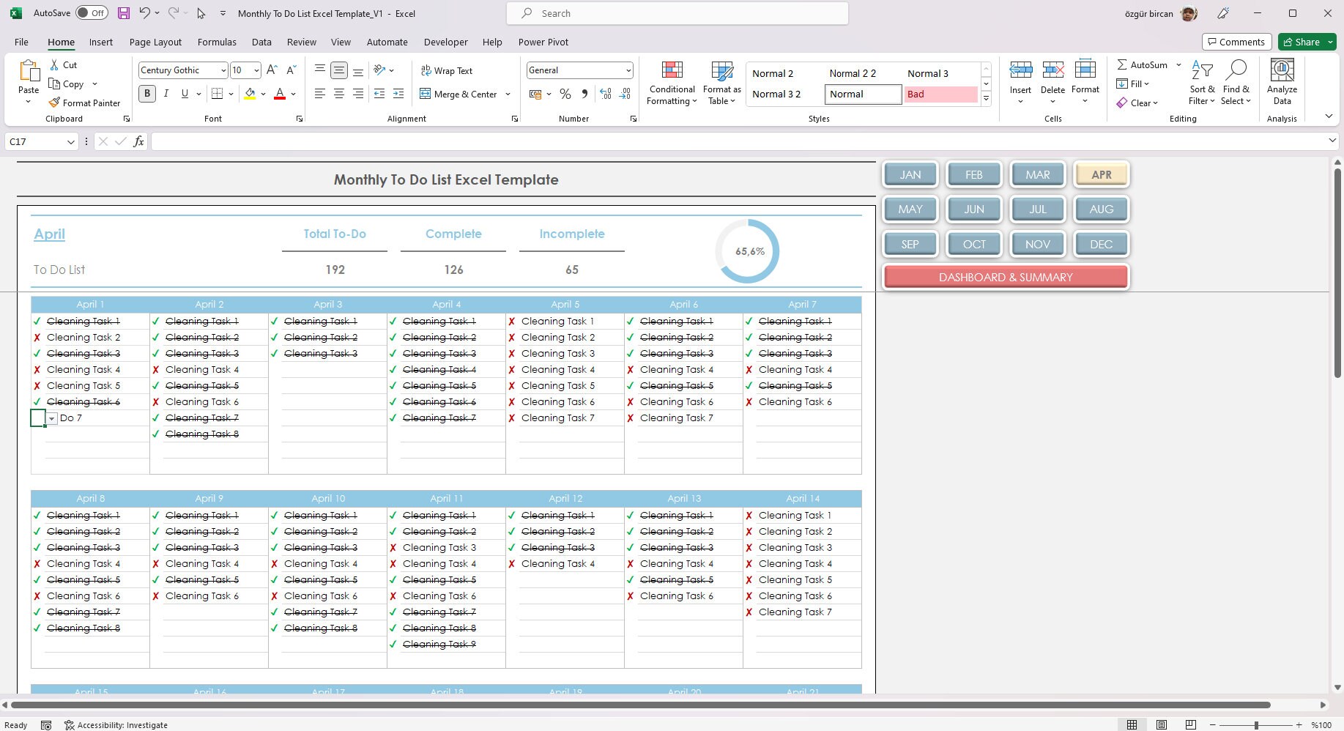Open the Sort & Filter tool
The height and width of the screenshot is (731, 1344).
click(x=1202, y=82)
